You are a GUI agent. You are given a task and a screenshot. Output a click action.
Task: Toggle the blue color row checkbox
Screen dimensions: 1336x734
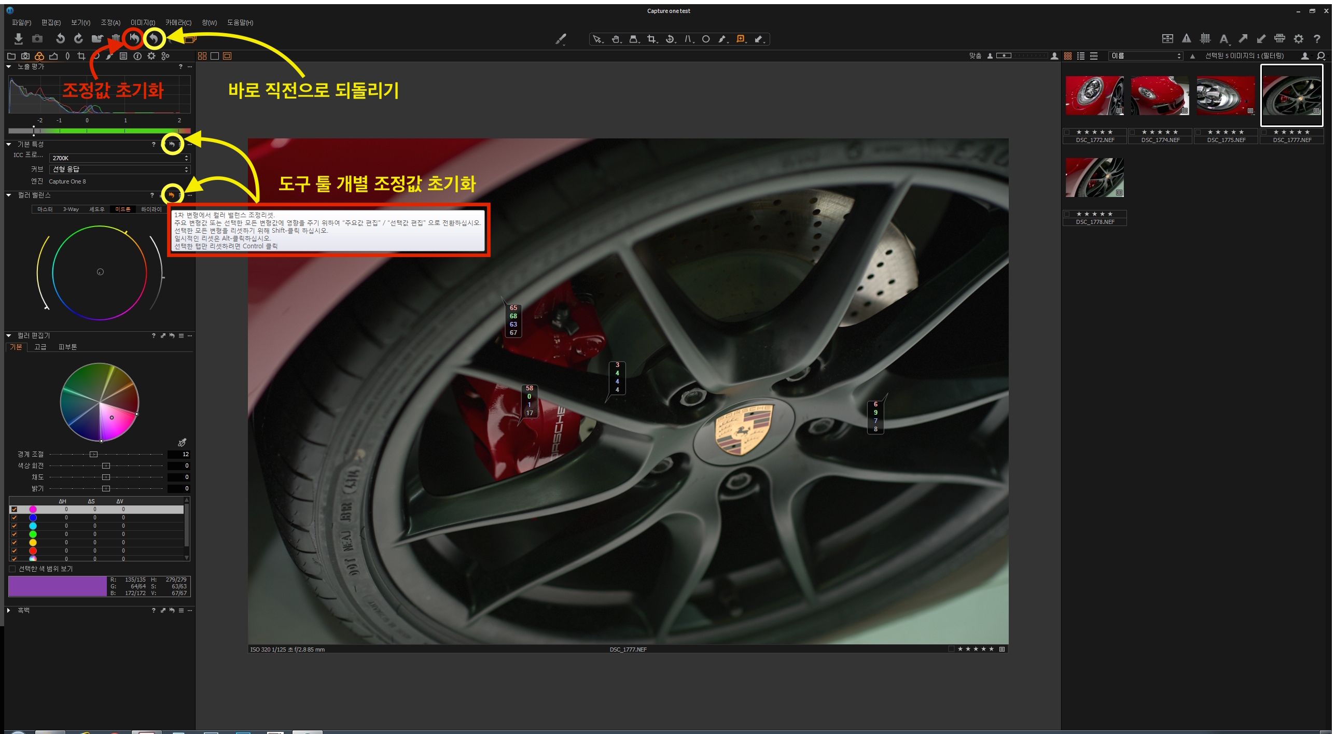tap(15, 517)
